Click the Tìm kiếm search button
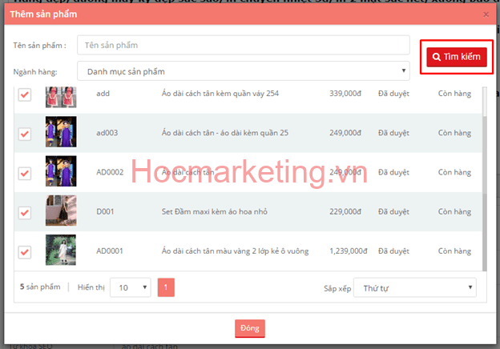 (x=456, y=58)
